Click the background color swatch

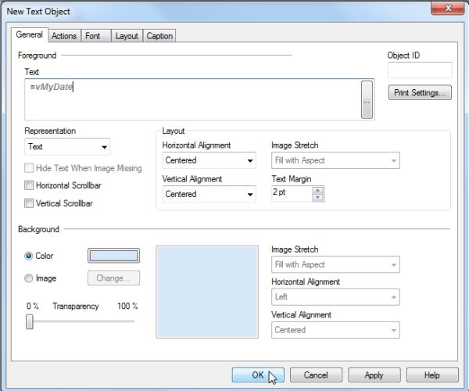[x=113, y=256]
